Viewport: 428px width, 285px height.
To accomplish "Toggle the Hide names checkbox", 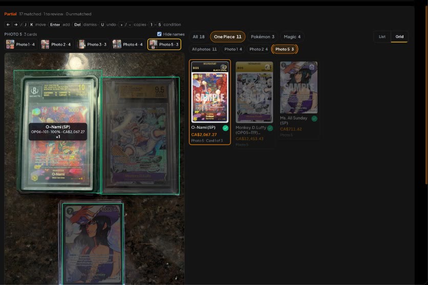I will [x=159, y=34].
